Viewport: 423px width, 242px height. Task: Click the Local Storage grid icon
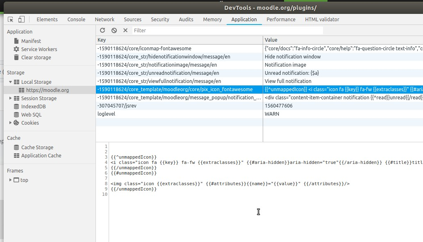click(x=16, y=82)
